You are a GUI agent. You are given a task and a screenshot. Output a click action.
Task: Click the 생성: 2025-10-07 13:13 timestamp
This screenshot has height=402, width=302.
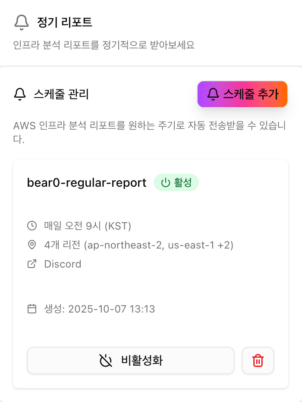pos(99,309)
